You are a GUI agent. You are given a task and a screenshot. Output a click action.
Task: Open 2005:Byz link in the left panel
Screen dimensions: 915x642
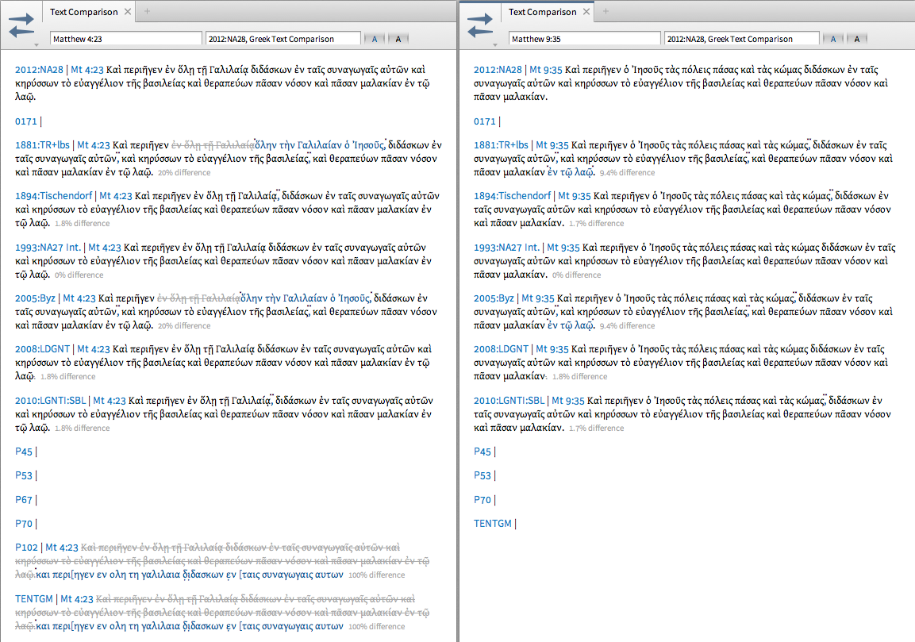[x=35, y=298]
